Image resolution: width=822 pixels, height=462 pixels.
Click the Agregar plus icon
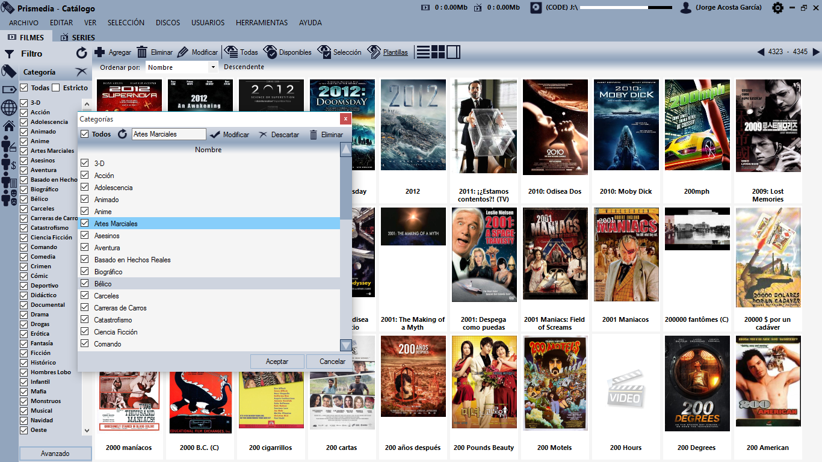tap(100, 52)
